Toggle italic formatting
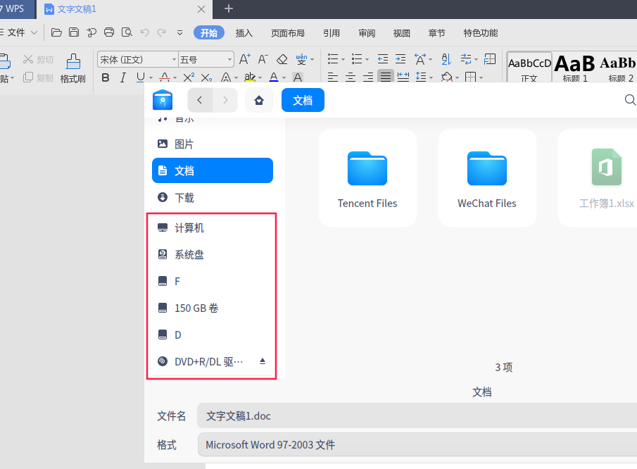 point(122,77)
